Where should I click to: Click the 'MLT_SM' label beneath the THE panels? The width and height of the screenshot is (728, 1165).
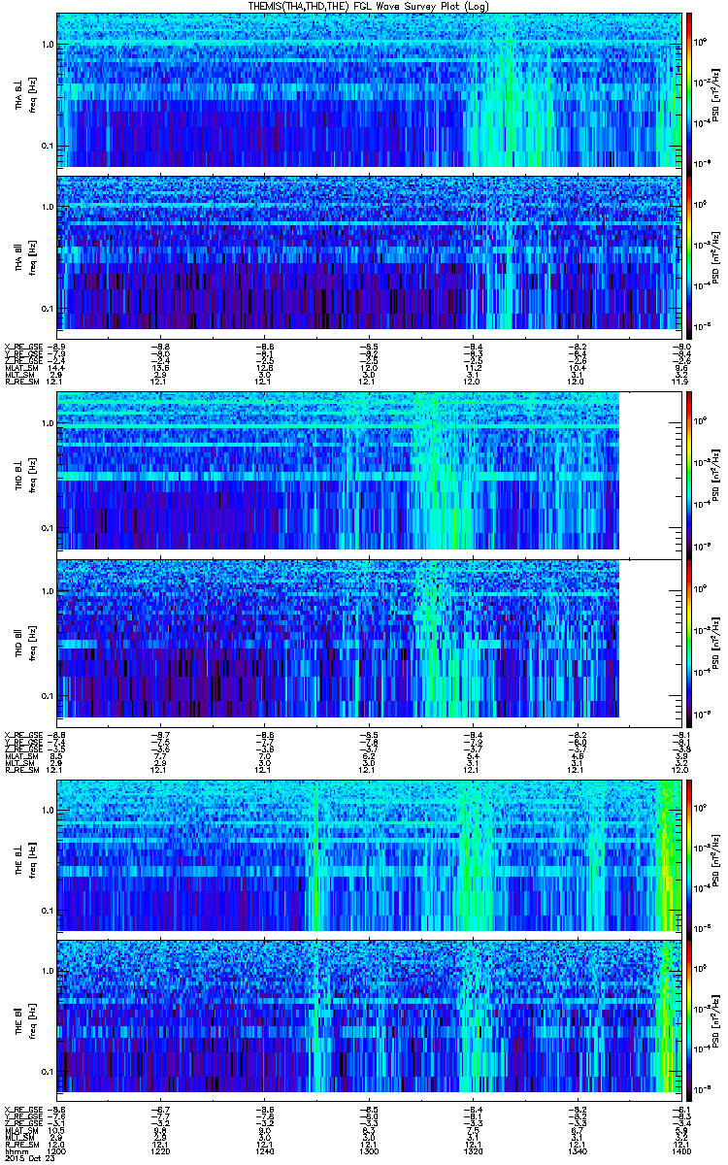[17, 1139]
